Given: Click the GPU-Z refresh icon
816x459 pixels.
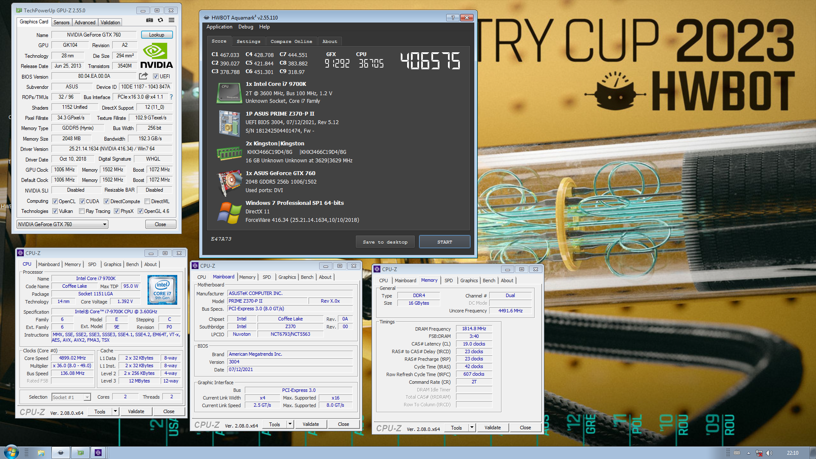Looking at the screenshot, I should point(160,20).
